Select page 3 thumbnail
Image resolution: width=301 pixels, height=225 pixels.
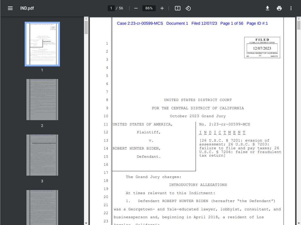point(42,155)
